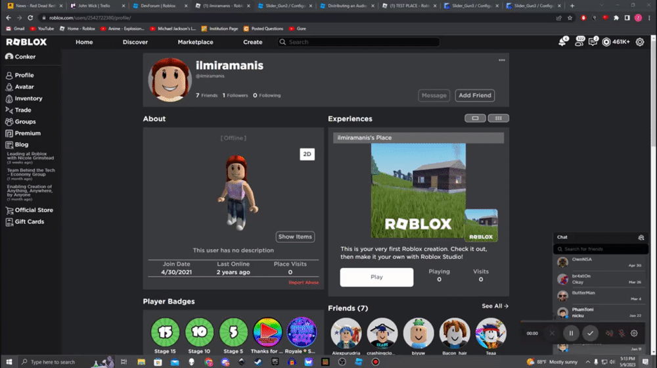This screenshot has height=368, width=657.
Task: Open the Stage 5 badge
Action: coord(233,332)
